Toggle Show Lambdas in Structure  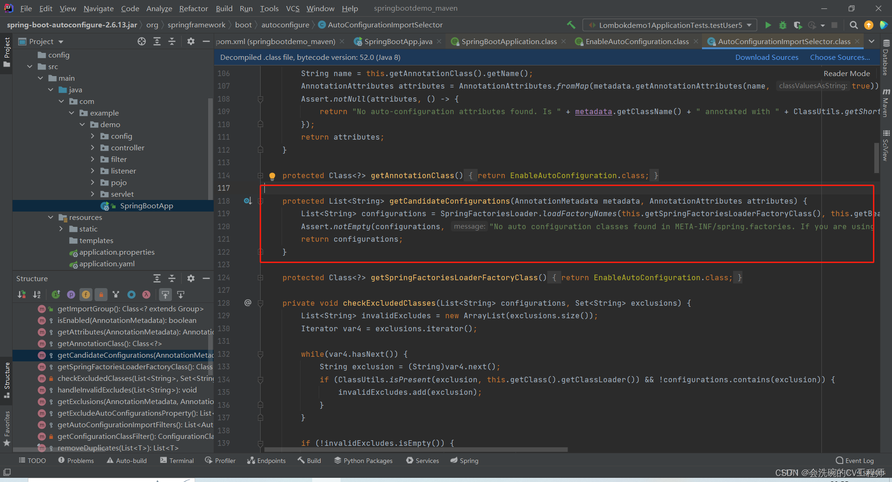146,295
